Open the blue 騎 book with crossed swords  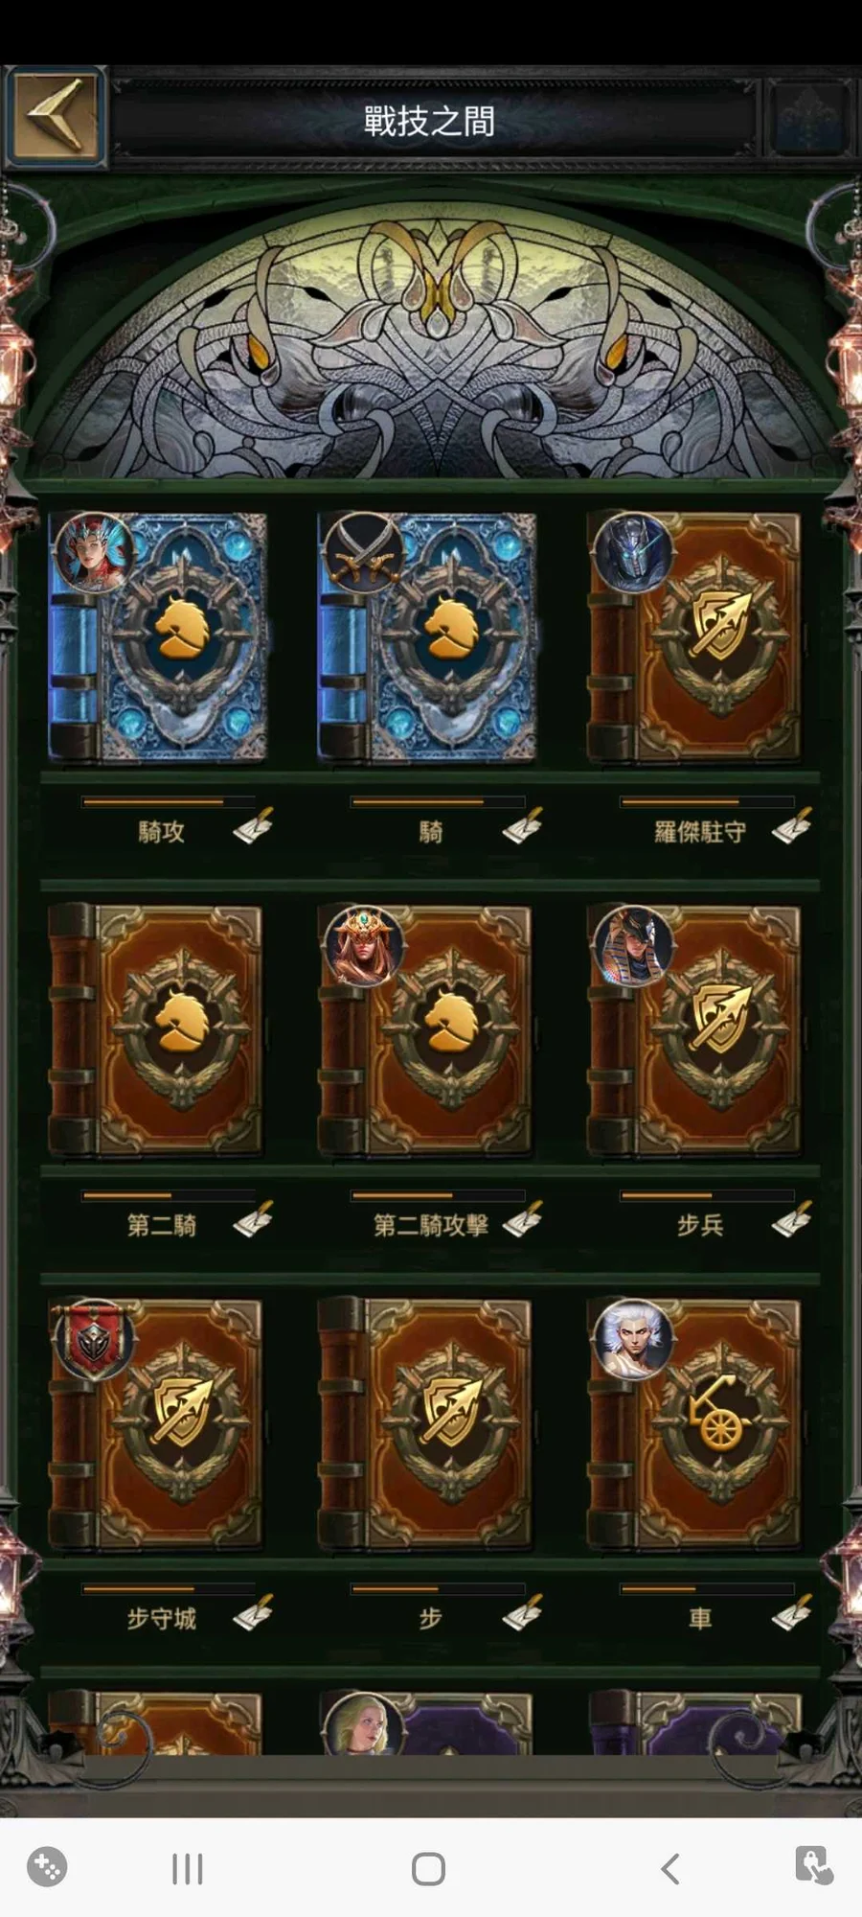[427, 637]
